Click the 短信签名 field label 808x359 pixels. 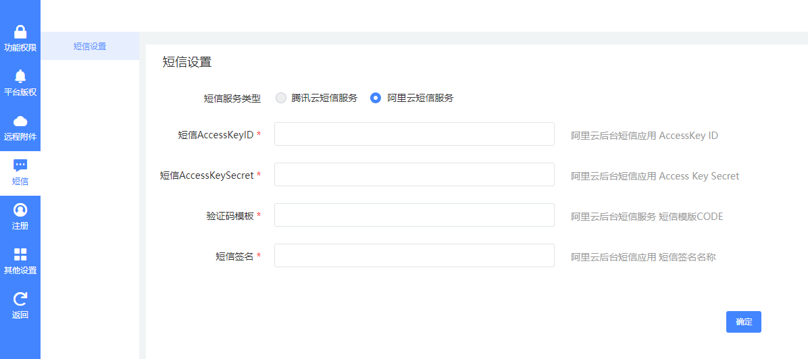(234, 256)
